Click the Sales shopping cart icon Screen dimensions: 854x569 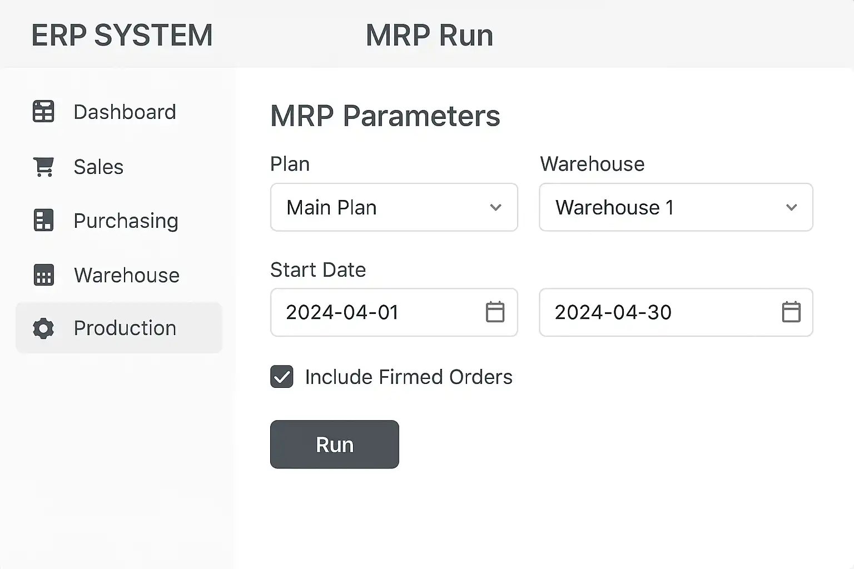[x=43, y=167]
